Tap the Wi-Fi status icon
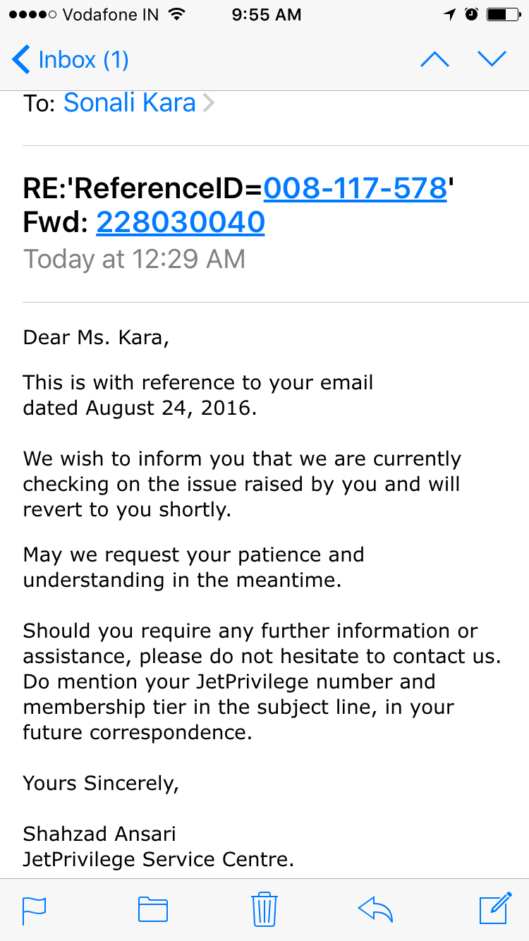The height and width of the screenshot is (941, 529). [x=177, y=15]
